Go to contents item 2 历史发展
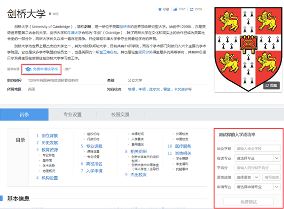Viewport: 284px width, 209px height. [50, 143]
